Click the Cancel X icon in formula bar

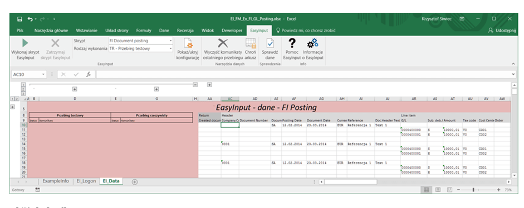[x=63, y=74]
